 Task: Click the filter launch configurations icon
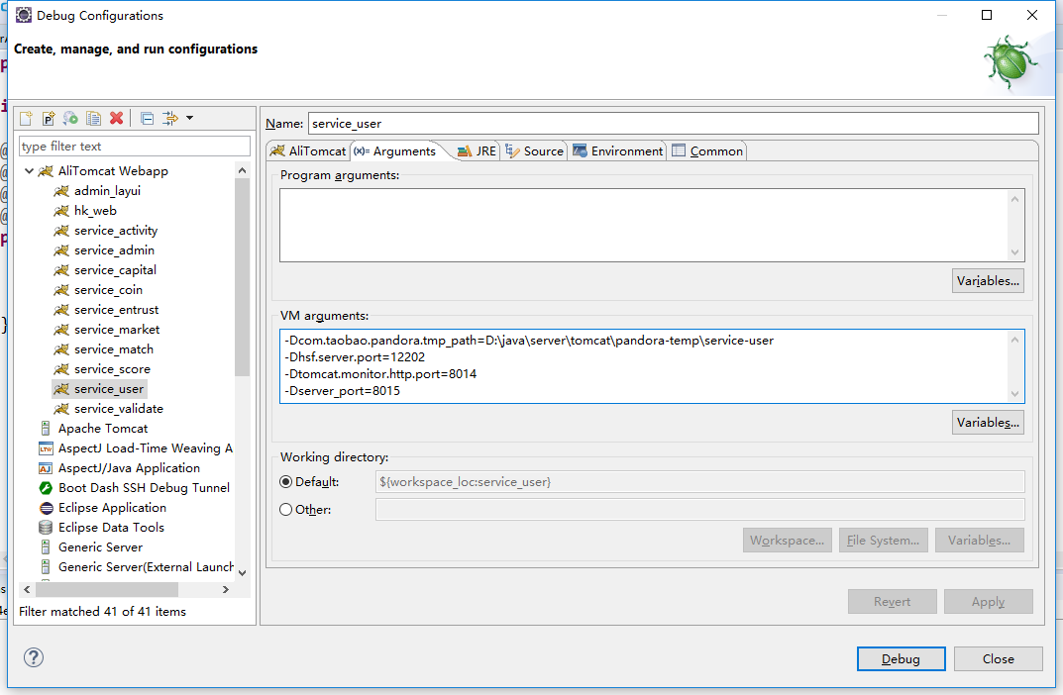(x=170, y=118)
